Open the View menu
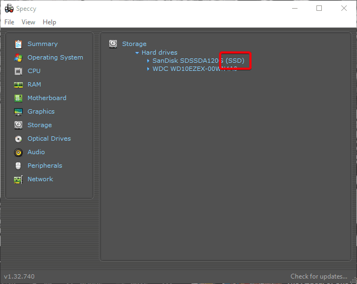 pos(28,22)
